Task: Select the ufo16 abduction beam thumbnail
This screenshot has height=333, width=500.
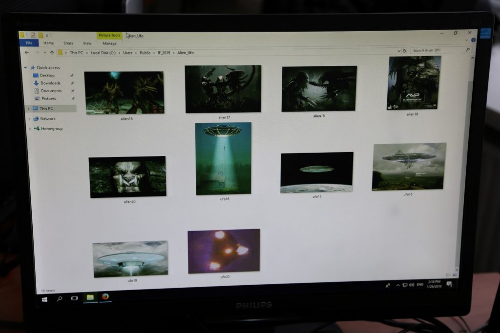Action: click(x=223, y=158)
